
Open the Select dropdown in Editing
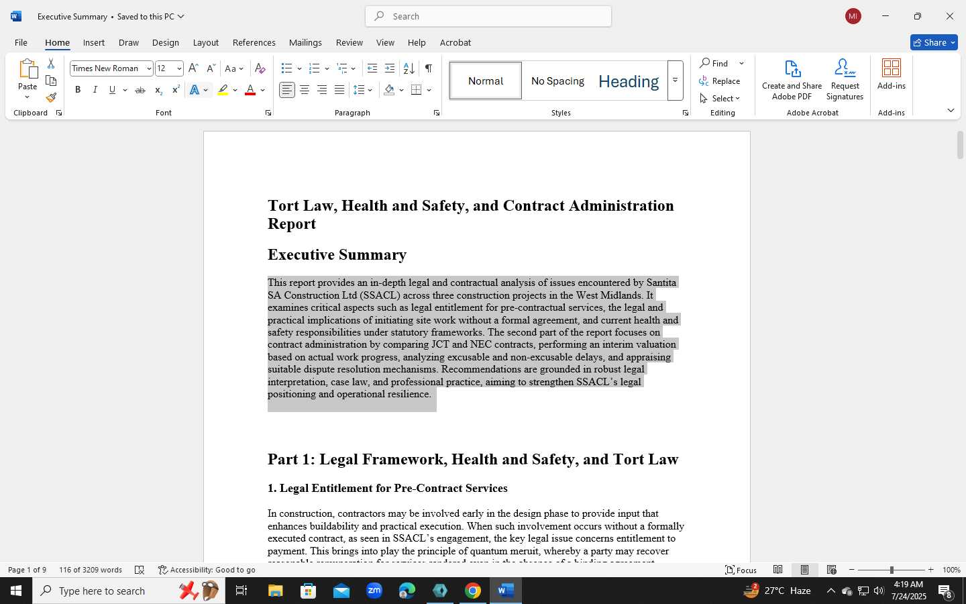720,98
